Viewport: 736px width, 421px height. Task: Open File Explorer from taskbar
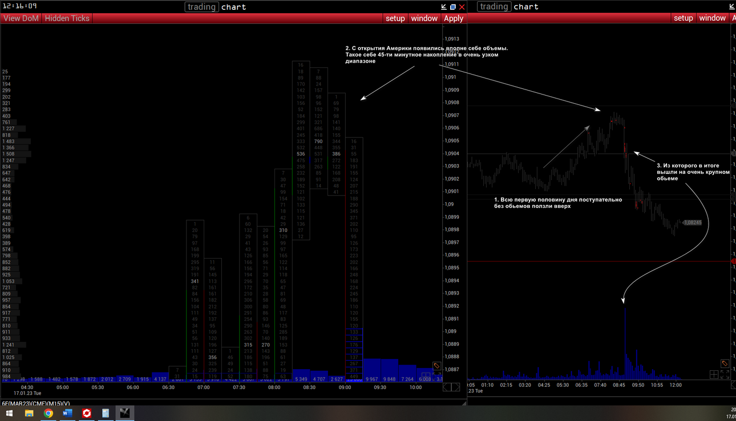(x=29, y=413)
